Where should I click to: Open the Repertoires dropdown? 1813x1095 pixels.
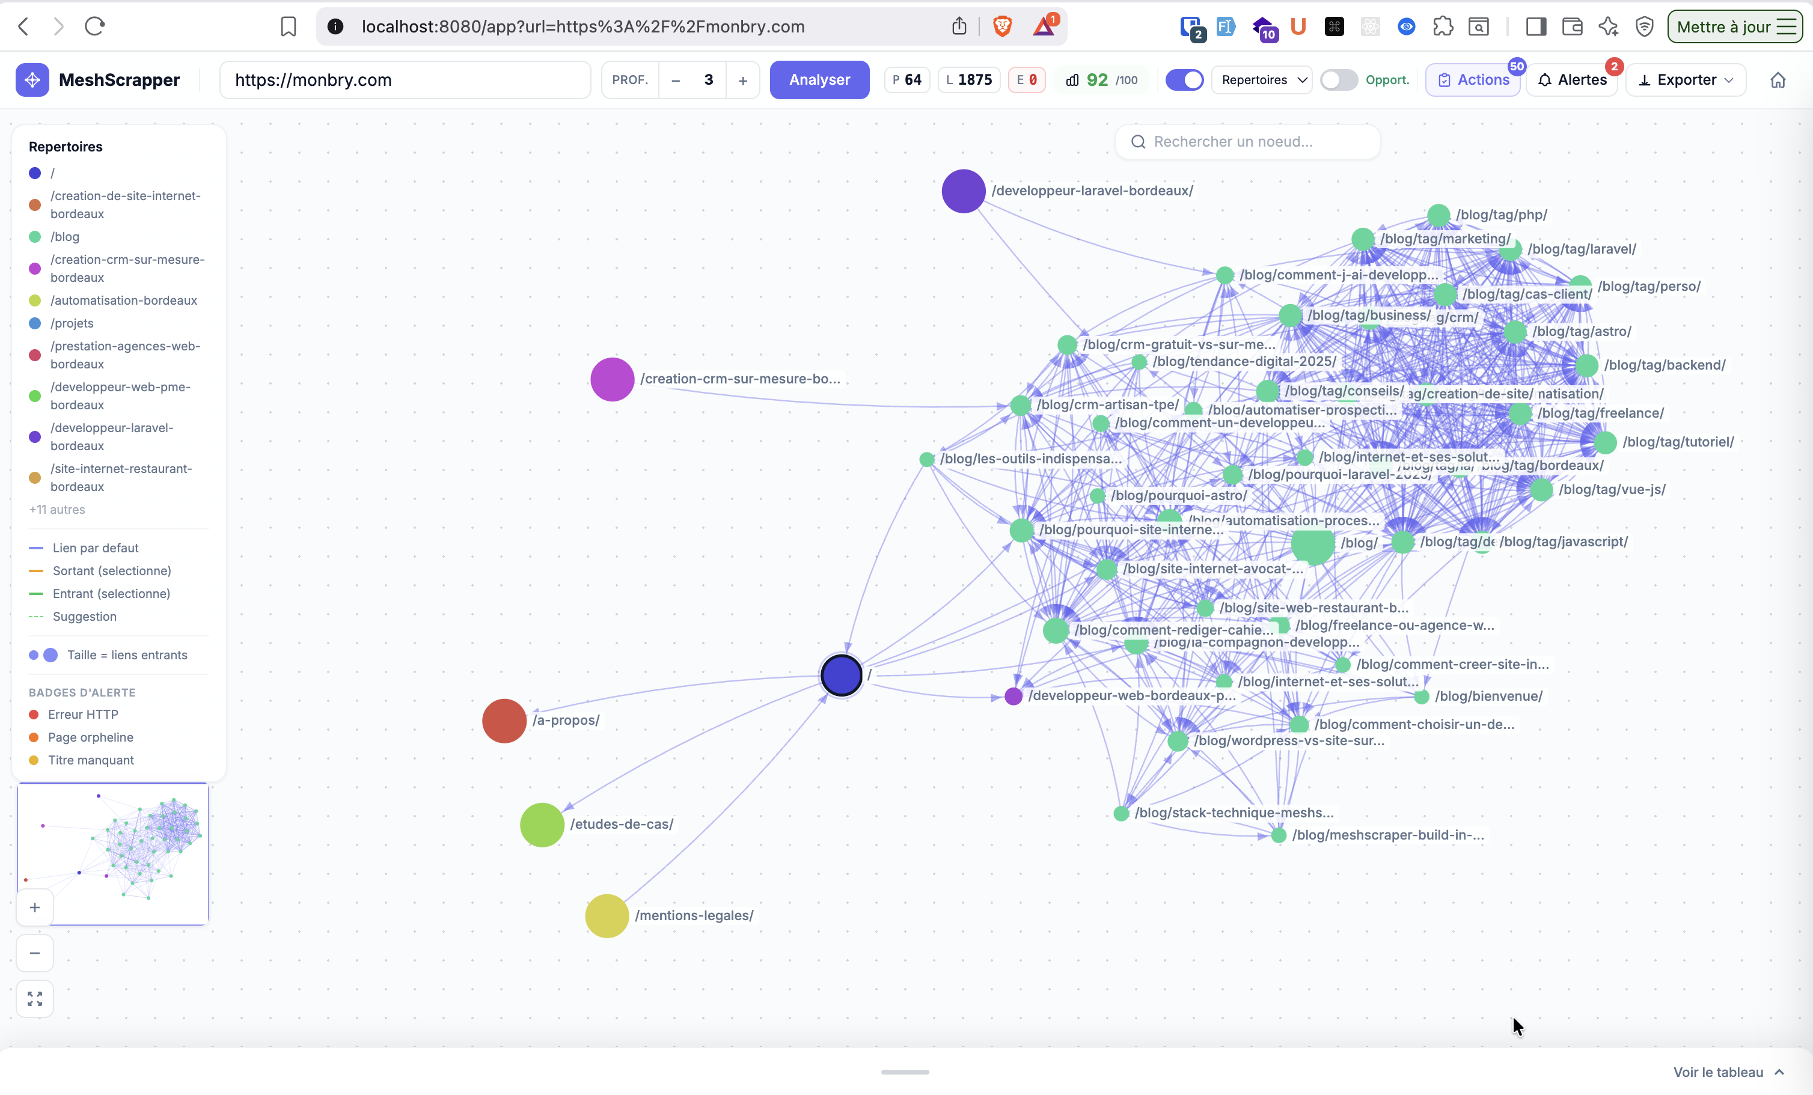[x=1262, y=79]
